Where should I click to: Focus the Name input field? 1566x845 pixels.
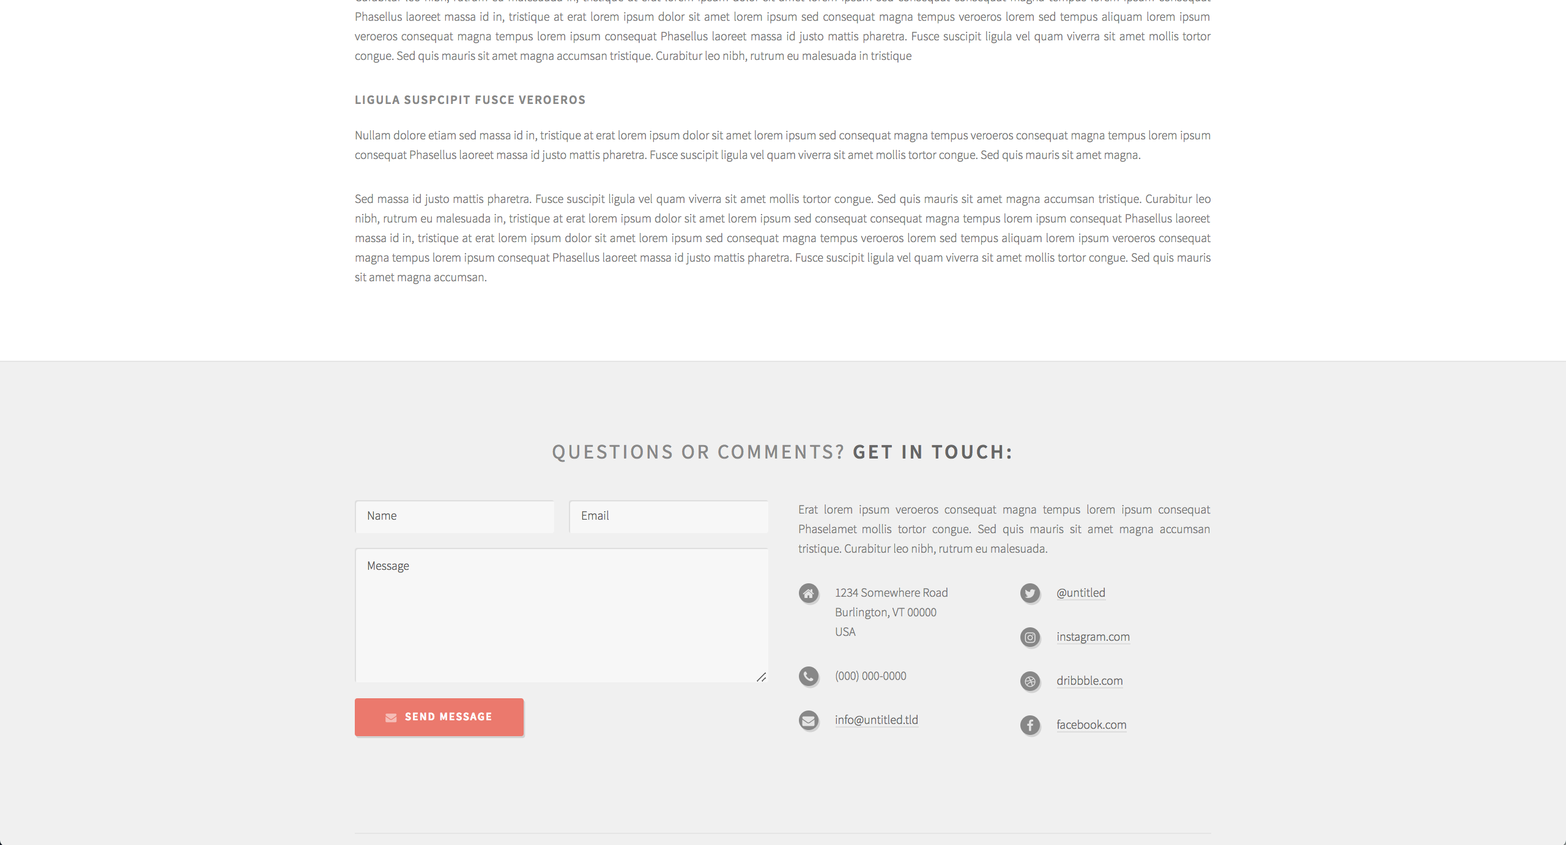455,516
